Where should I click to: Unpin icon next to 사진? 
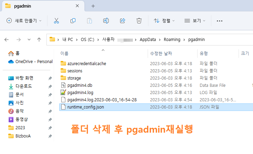tap(50, 103)
